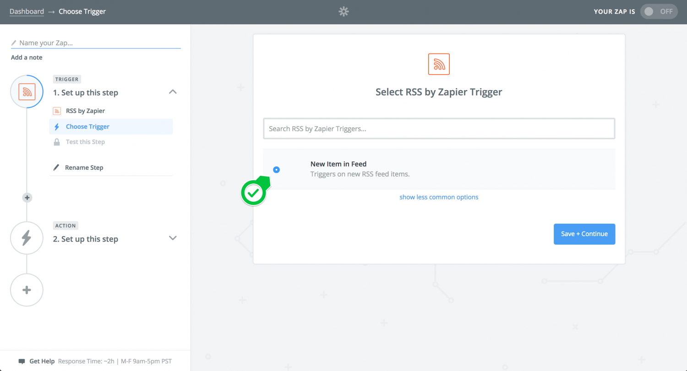Click the Choose Trigger breadcrumb text
This screenshot has height=371, width=687.
tap(82, 11)
